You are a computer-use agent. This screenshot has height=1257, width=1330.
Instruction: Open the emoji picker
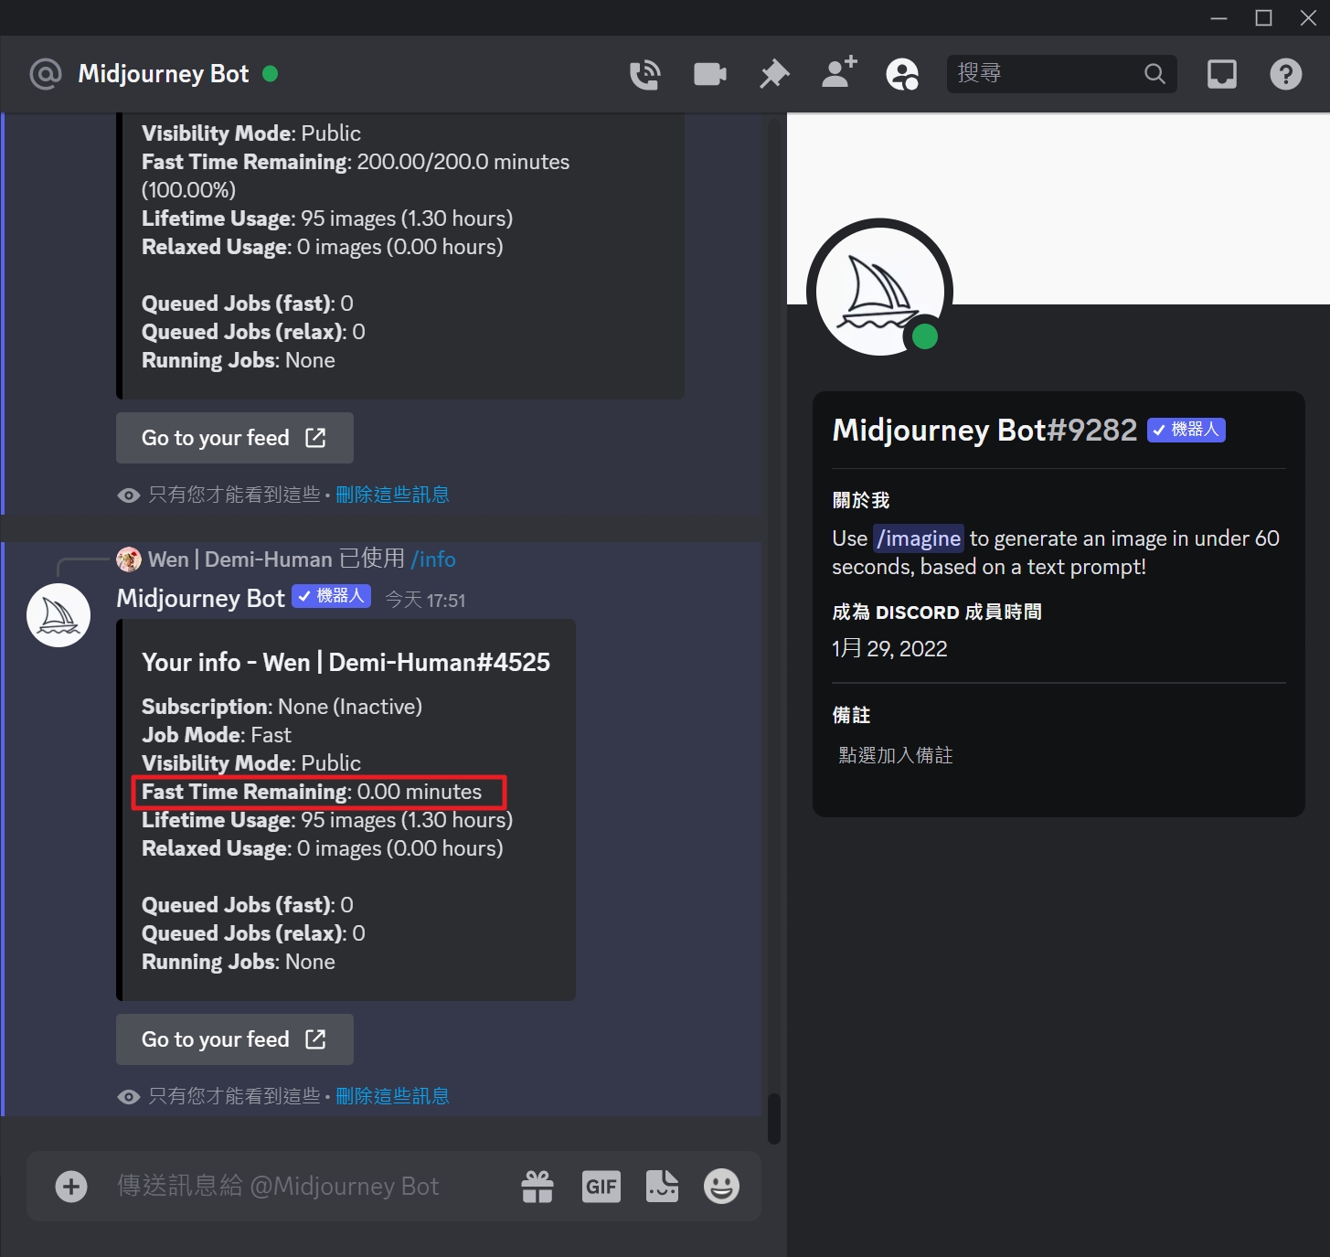click(x=721, y=1187)
